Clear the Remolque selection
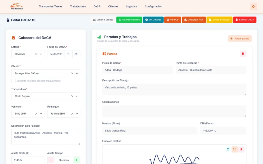This screenshot has height=164, width=263. [72, 114]
